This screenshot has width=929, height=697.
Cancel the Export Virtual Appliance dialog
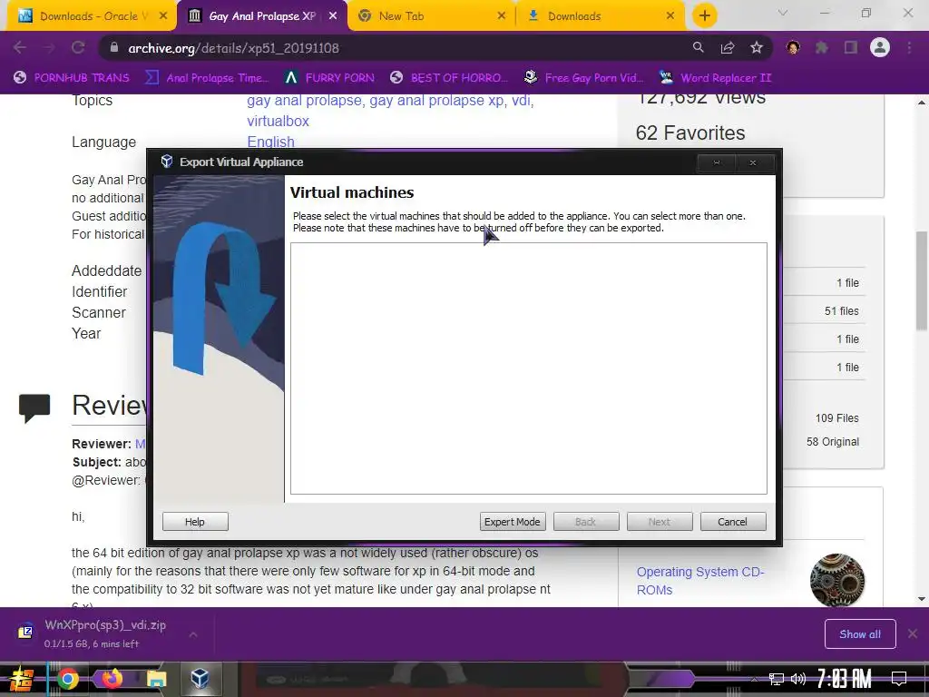click(x=733, y=522)
